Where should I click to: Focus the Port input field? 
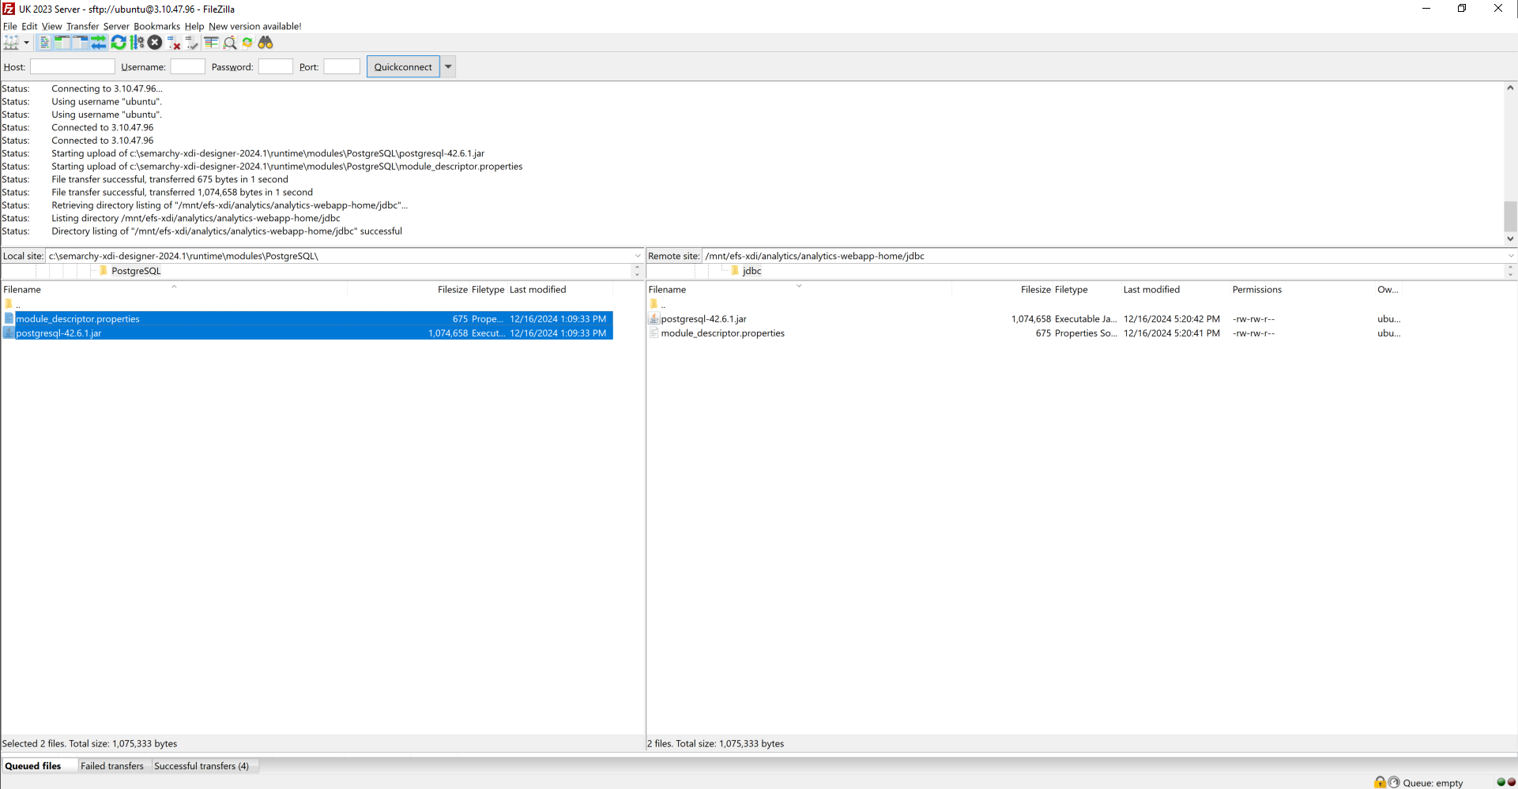tap(342, 67)
